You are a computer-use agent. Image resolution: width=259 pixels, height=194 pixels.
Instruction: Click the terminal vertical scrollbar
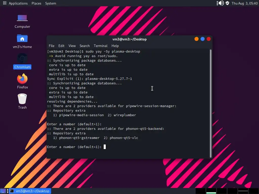pyautogui.click(x=211, y=104)
